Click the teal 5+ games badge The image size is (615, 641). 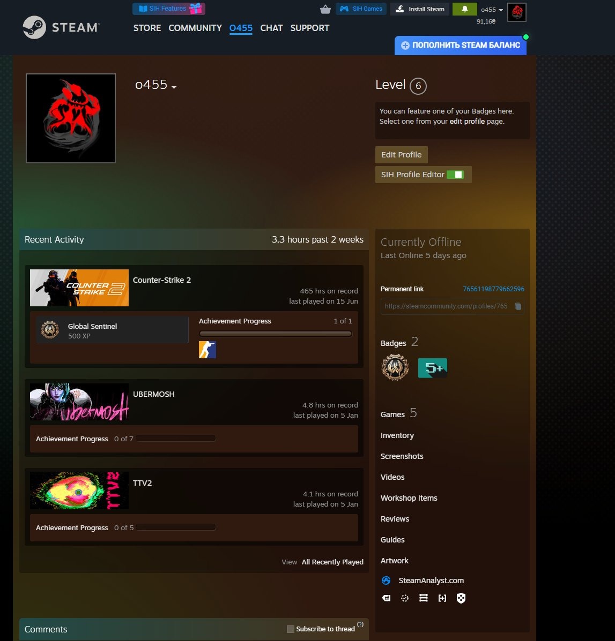(433, 368)
